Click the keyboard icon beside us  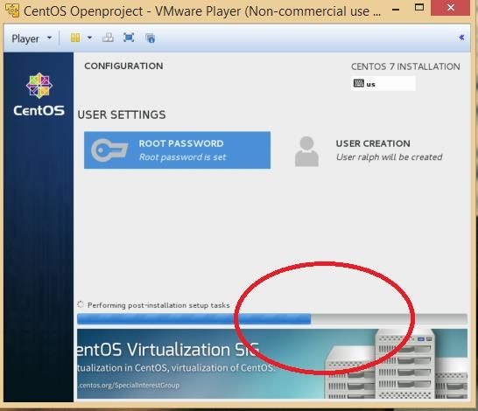pyautogui.click(x=359, y=83)
